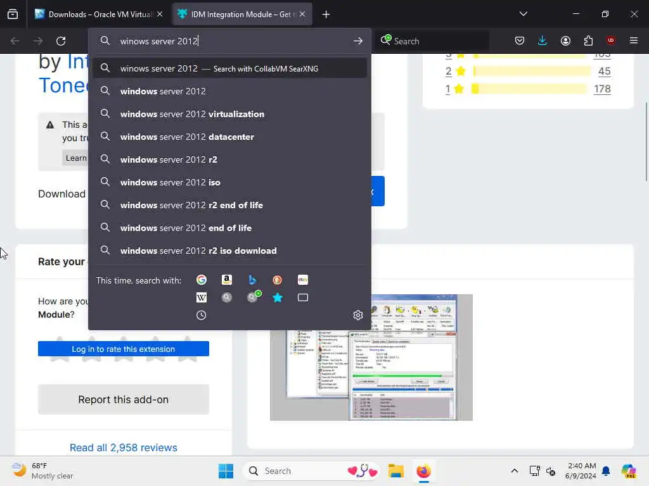Image resolution: width=649 pixels, height=486 pixels.
Task: Add search engine via green plus icon
Action: (x=254, y=297)
